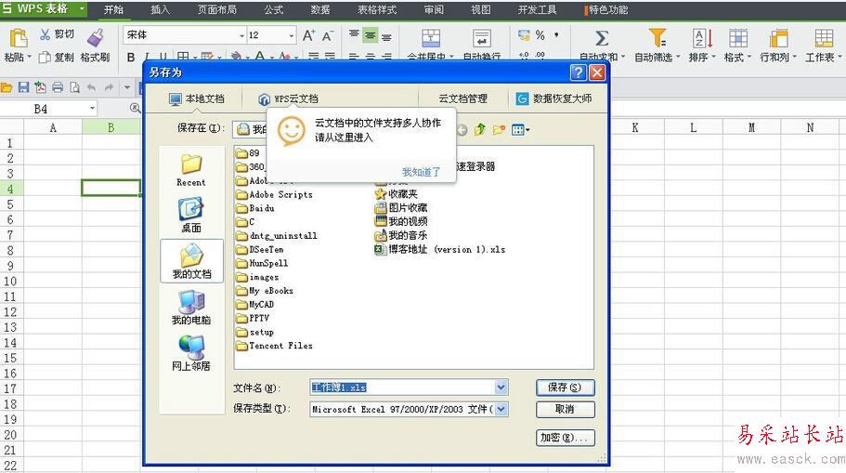Viewport: 846px width, 473px height.
Task: Open print preview from quick access bar
Action: point(74,87)
